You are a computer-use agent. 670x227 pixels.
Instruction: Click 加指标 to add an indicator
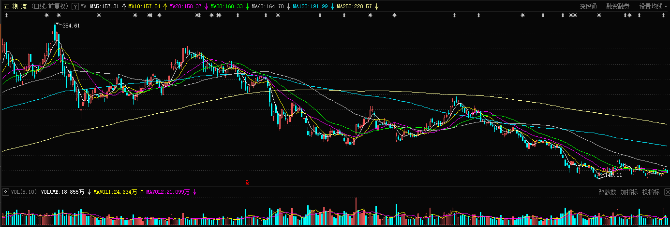click(629, 192)
